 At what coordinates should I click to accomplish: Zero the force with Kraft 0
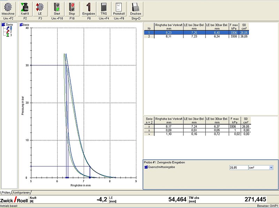click(x=25, y=9)
